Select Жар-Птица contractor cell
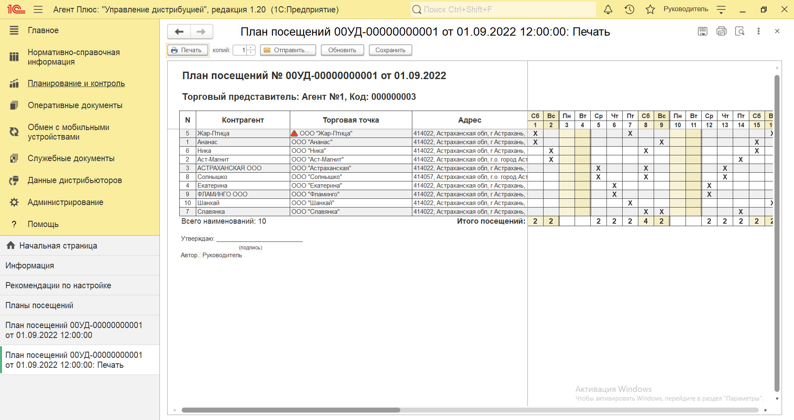794x420 pixels. click(243, 133)
